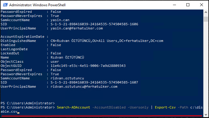Click the scrollbar up arrow
Viewport: 209px width, 118px height.
tap(206, 12)
